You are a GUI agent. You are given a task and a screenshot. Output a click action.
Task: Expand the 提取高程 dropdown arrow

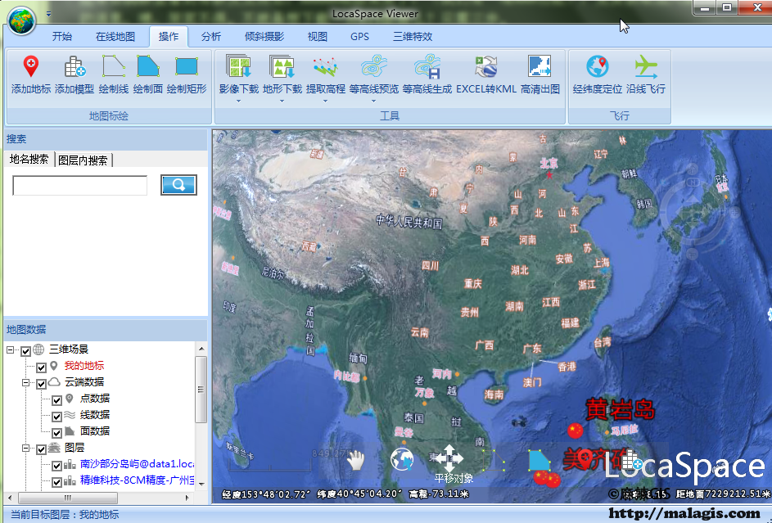coord(326,101)
